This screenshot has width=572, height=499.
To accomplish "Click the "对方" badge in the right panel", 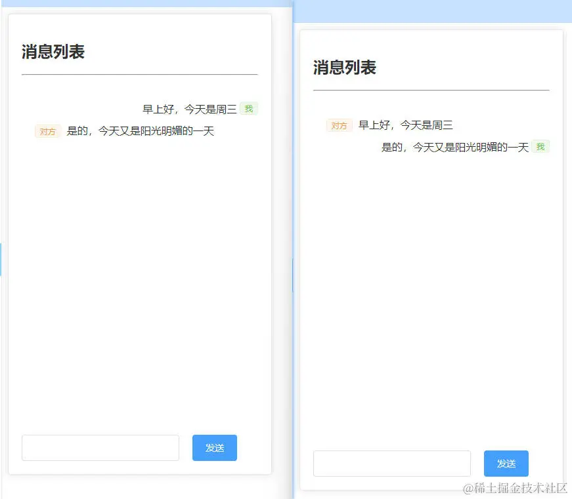I will point(339,125).
